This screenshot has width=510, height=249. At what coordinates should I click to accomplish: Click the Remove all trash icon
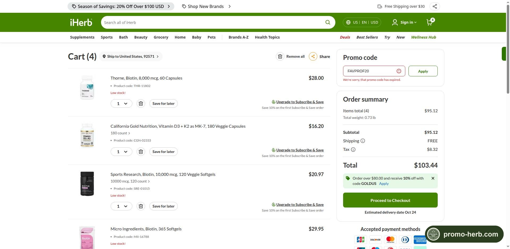[280, 56]
